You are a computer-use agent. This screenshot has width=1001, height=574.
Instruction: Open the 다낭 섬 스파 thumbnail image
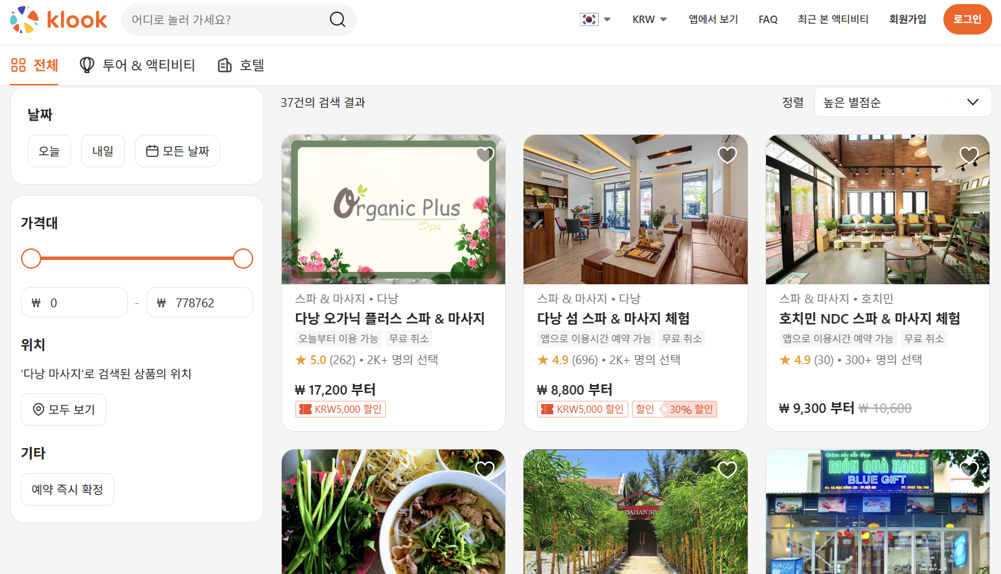[635, 209]
